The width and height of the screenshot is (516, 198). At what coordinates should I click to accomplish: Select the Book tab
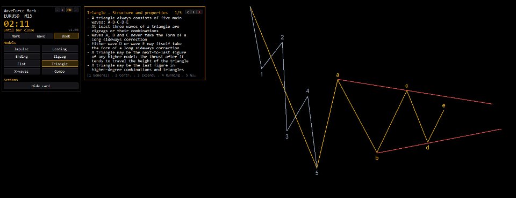[66, 36]
